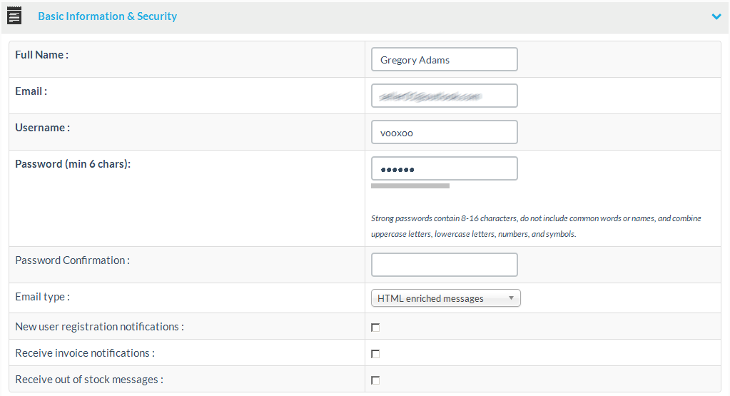Click the strong passwords hint text
Viewport: 730px width, 396px height.
[535, 226]
